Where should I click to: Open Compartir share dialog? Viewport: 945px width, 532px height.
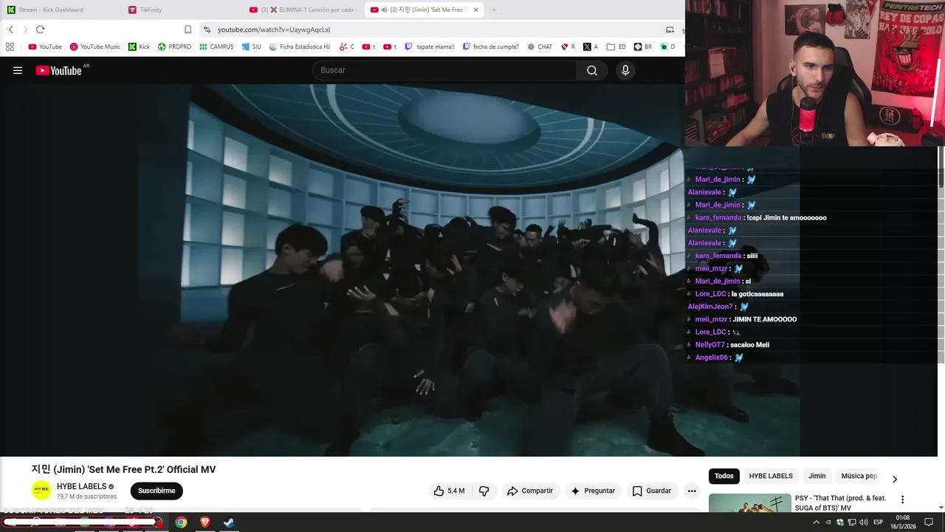[529, 491]
